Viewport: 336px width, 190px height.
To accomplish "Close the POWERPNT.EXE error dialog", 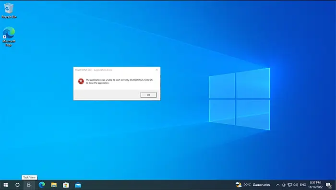I will pyautogui.click(x=156, y=70).
